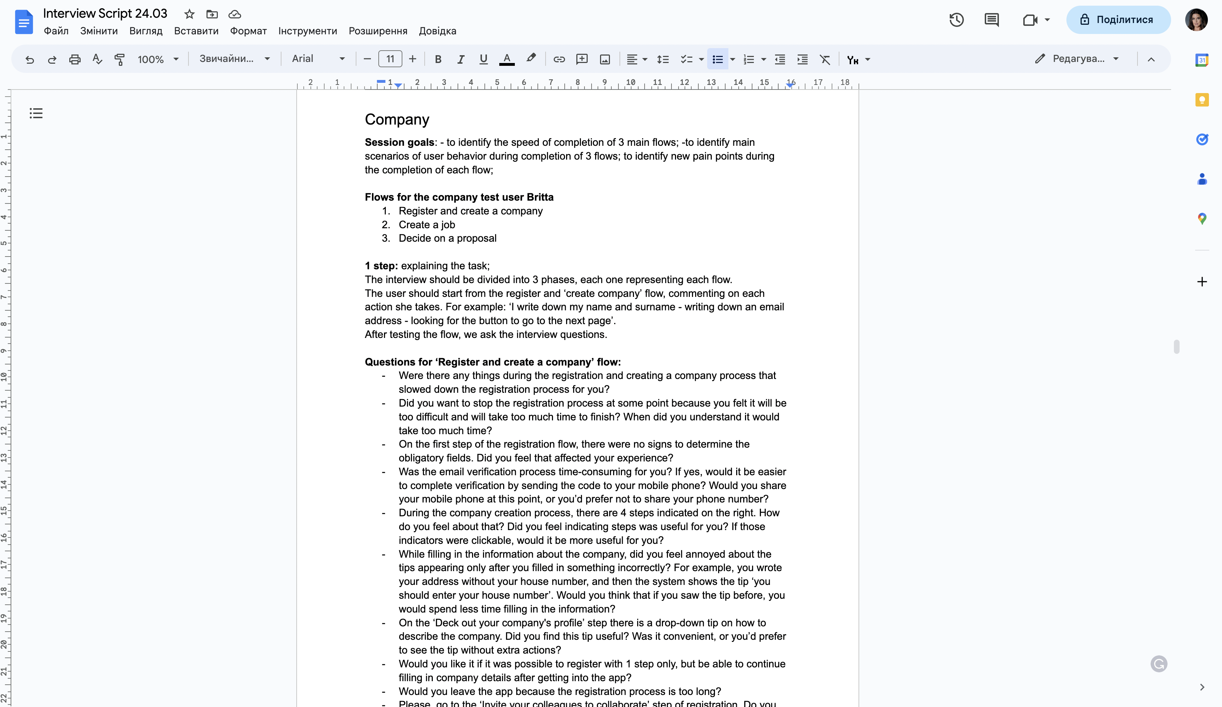The image size is (1222, 707).
Task: Open the Файл menu
Action: [x=56, y=31]
